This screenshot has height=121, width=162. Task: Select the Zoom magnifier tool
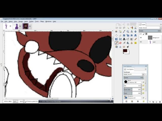coord(128,32)
